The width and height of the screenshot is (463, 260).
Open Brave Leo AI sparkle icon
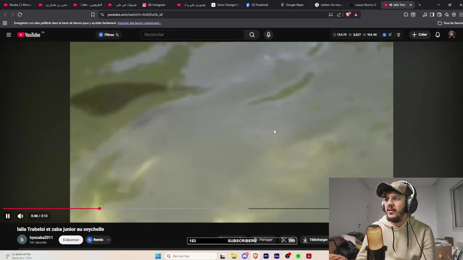coord(447,14)
